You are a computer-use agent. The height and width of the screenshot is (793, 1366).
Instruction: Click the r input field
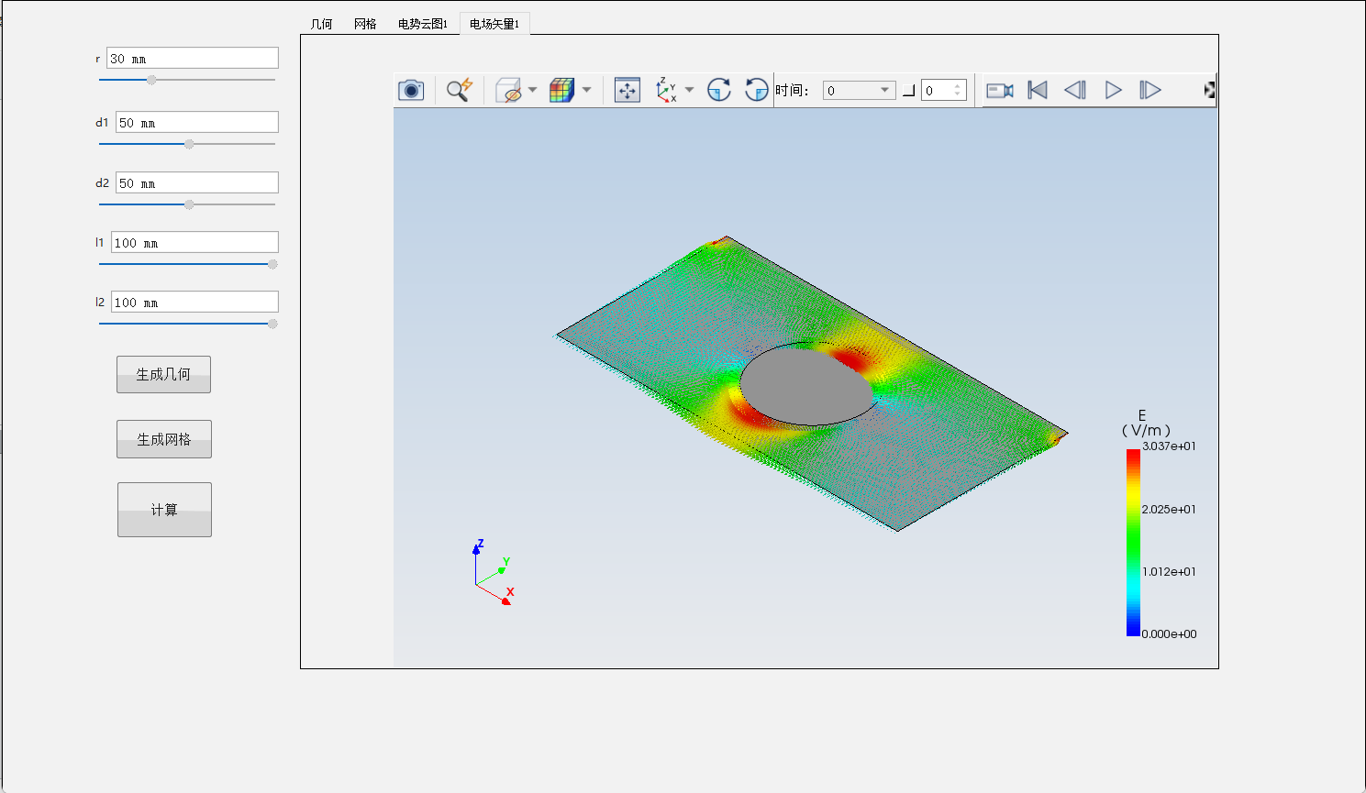coord(193,58)
